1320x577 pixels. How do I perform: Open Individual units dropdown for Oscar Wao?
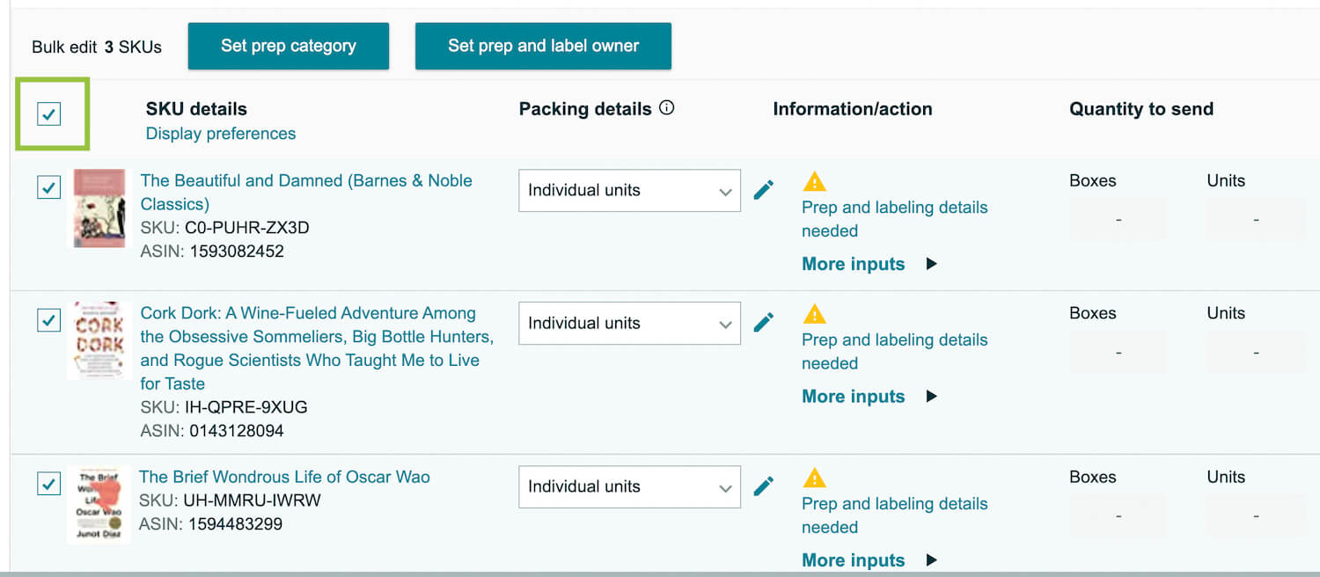coord(629,486)
